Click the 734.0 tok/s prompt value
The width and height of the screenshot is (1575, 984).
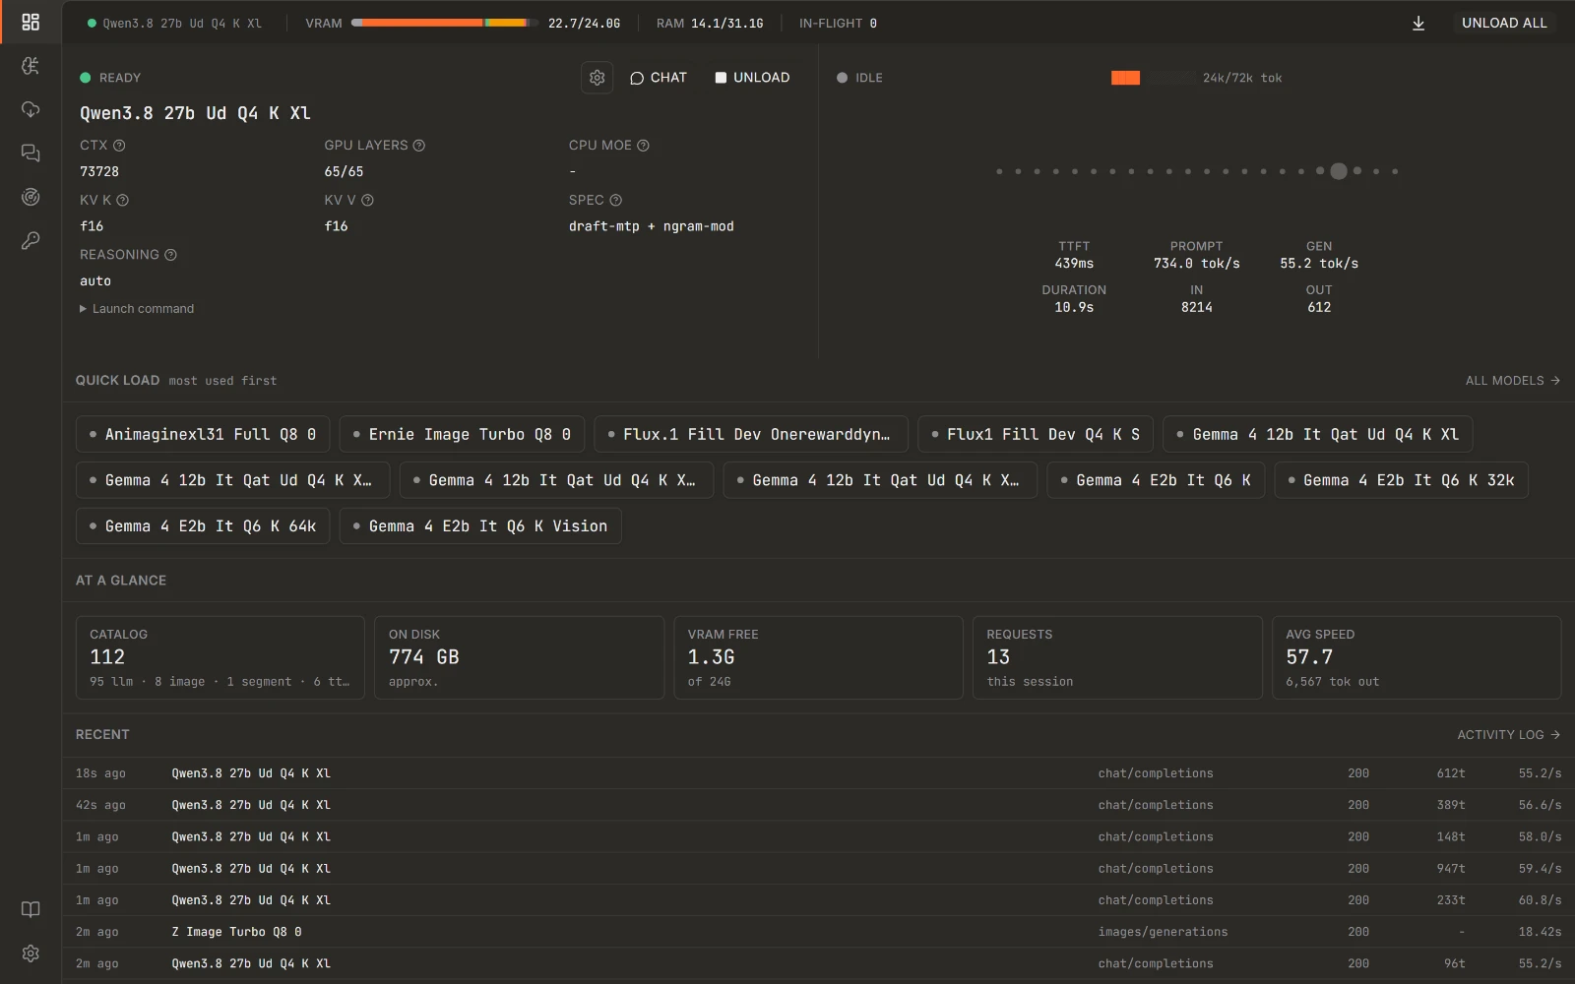click(1197, 264)
